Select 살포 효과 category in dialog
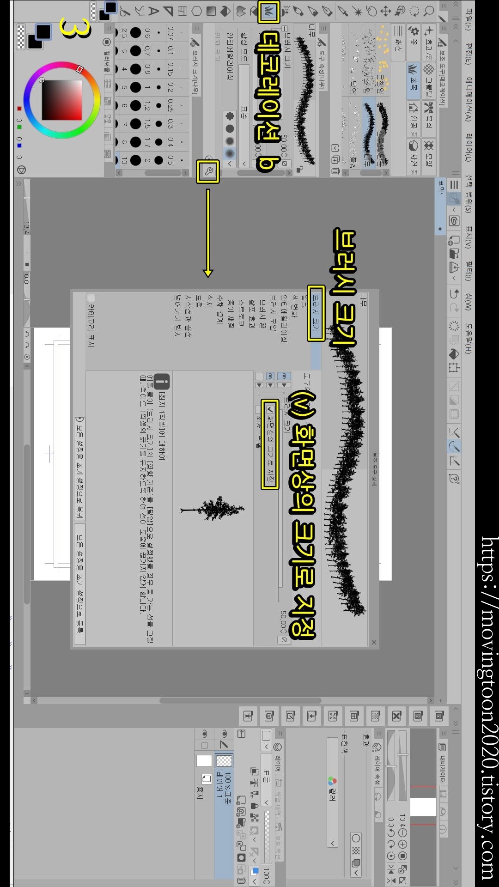Viewport: 499px width, 887px height. coord(252,314)
